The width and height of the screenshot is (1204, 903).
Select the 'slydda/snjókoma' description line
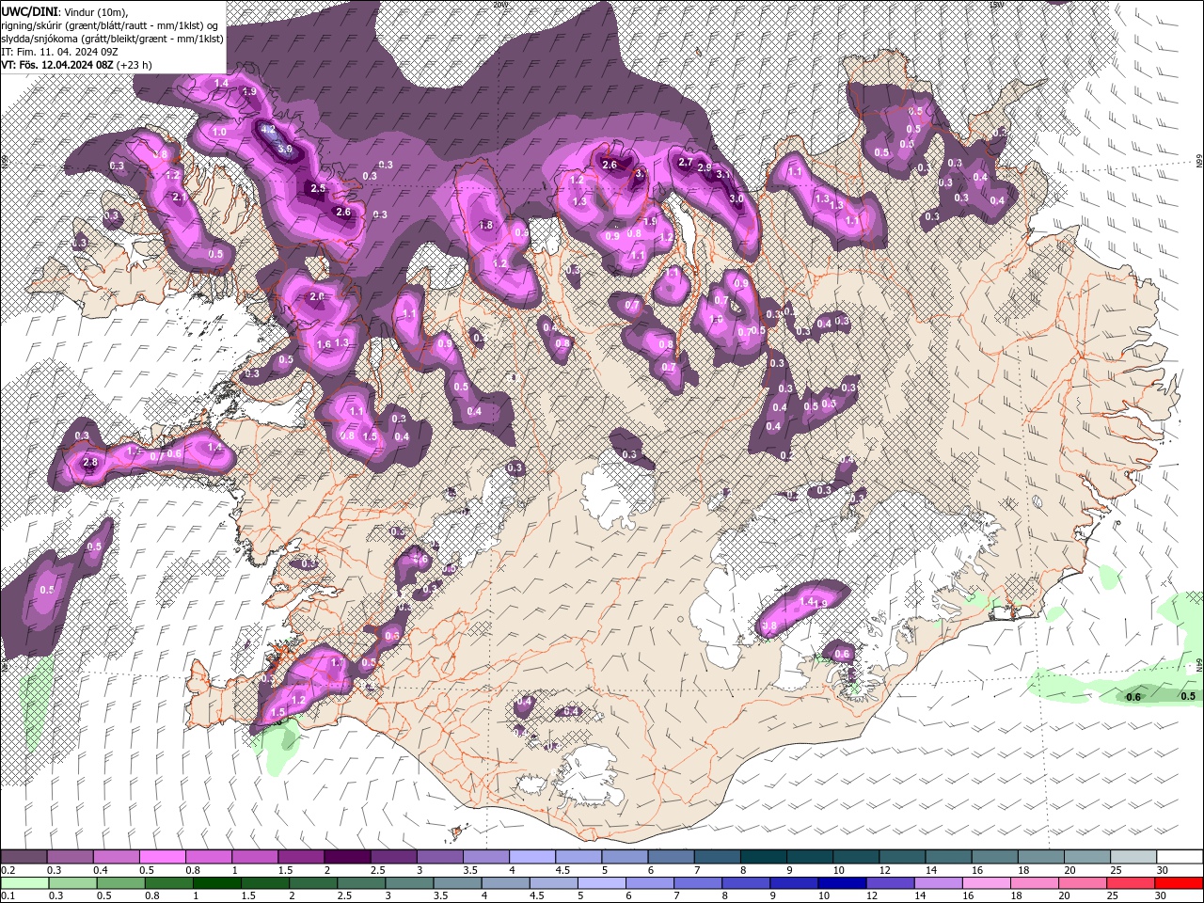point(113,39)
